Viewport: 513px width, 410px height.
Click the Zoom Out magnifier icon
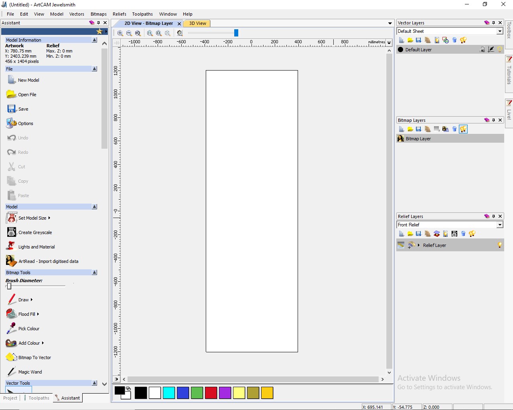[x=129, y=33]
